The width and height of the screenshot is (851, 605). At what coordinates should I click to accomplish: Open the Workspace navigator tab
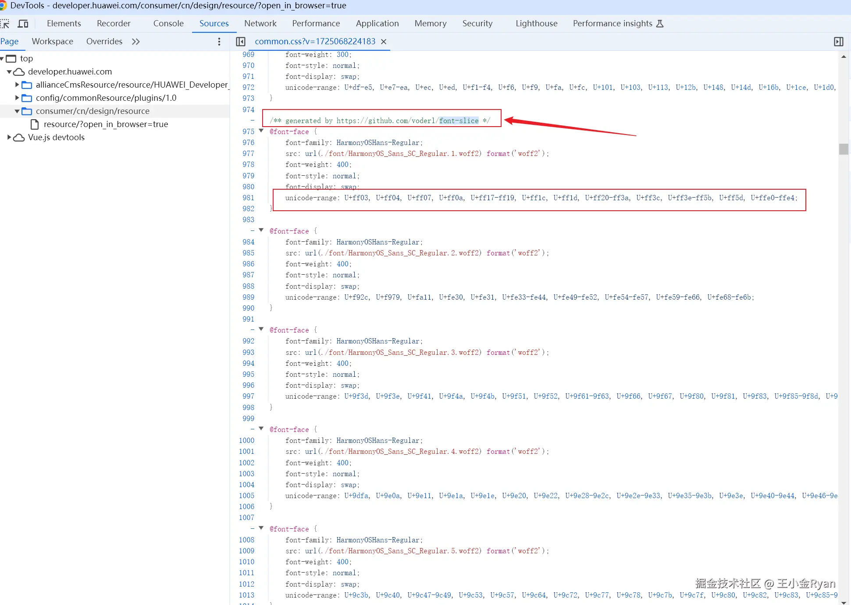pos(52,42)
